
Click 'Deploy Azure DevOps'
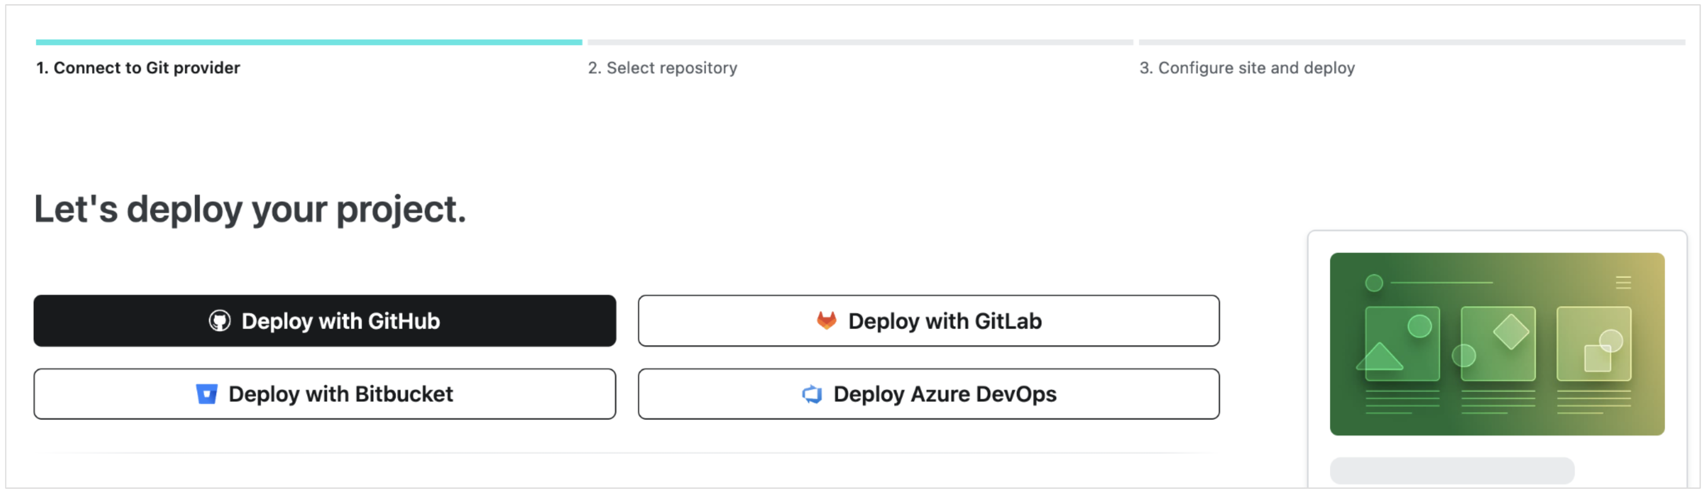pos(928,394)
